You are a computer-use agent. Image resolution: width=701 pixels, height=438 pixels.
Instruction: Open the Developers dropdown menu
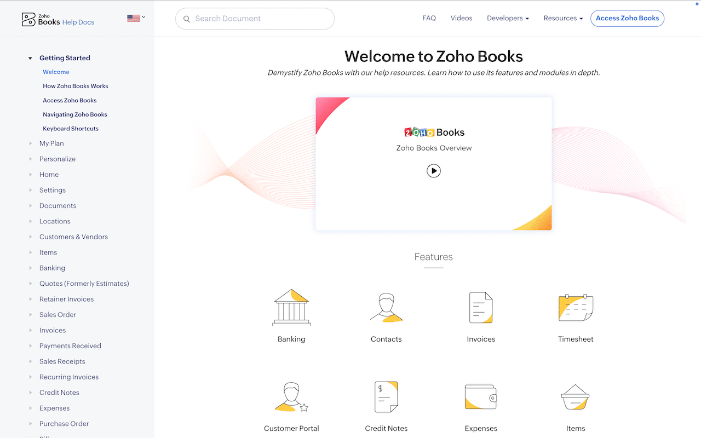507,18
